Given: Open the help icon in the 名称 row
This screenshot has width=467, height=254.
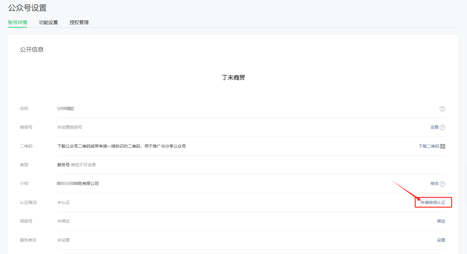Looking at the screenshot, I should [x=442, y=109].
